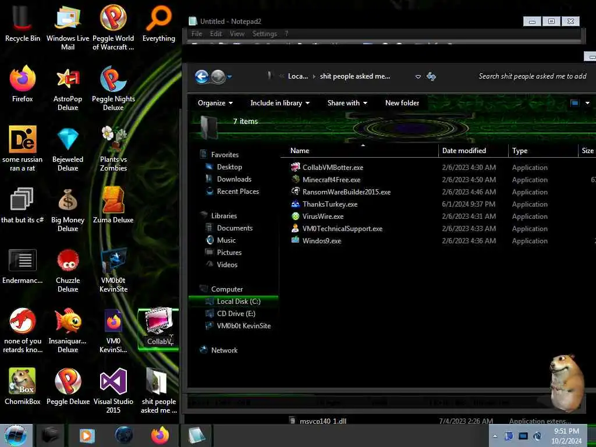
Task: Launch the Everything search desktop icon
Action: (x=159, y=23)
